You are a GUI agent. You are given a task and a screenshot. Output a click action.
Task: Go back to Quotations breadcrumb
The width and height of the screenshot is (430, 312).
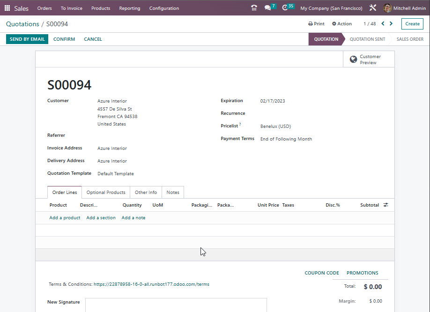point(22,24)
